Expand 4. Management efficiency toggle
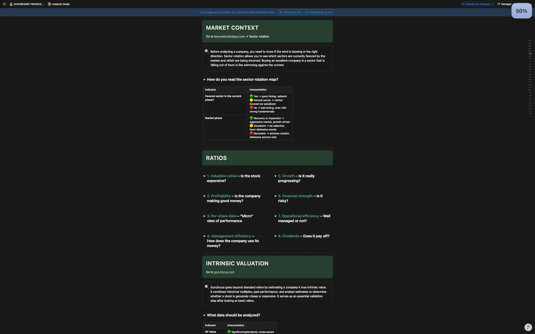The image size is (535, 334). click(204, 236)
